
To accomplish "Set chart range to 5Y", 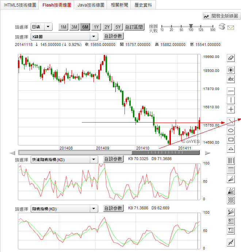I will point(118,27).
